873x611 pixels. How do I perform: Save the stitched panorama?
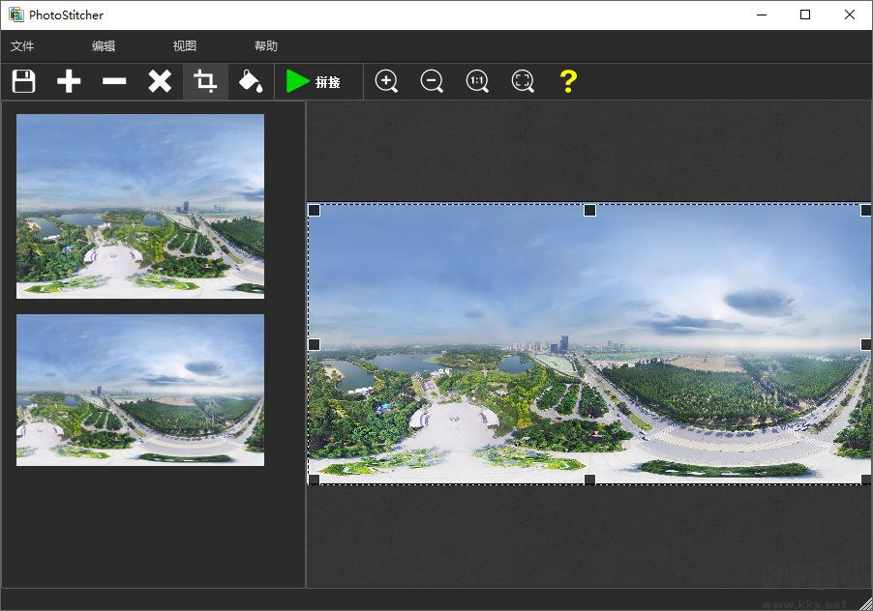click(22, 81)
